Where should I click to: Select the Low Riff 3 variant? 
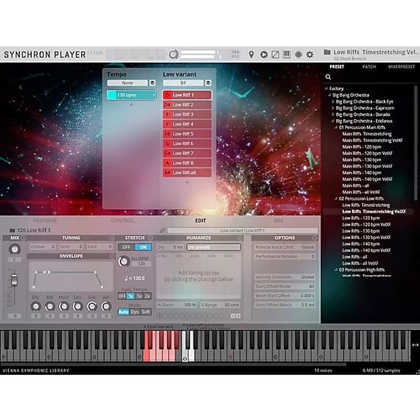point(187,114)
